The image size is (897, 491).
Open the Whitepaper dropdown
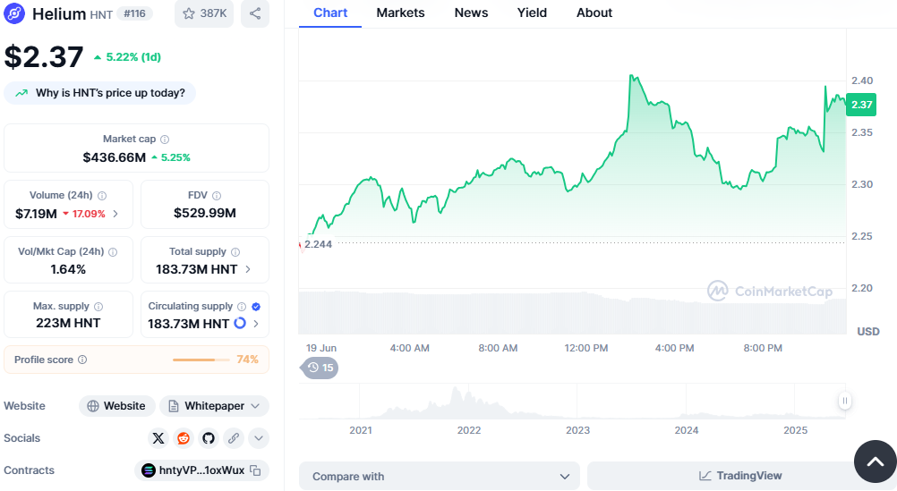pyautogui.click(x=214, y=406)
